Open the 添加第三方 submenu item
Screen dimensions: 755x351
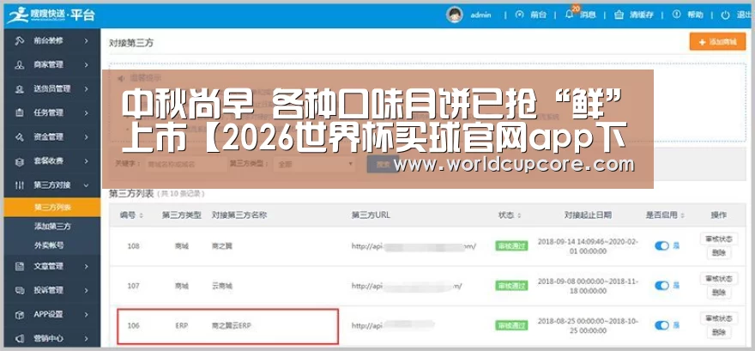[52, 227]
